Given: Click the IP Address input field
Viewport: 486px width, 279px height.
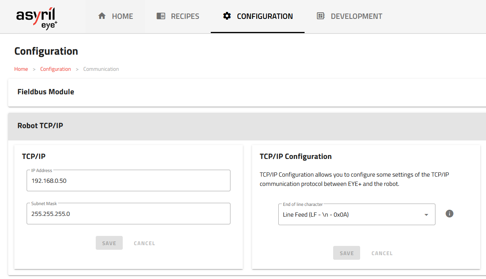Looking at the screenshot, I should coord(128,180).
